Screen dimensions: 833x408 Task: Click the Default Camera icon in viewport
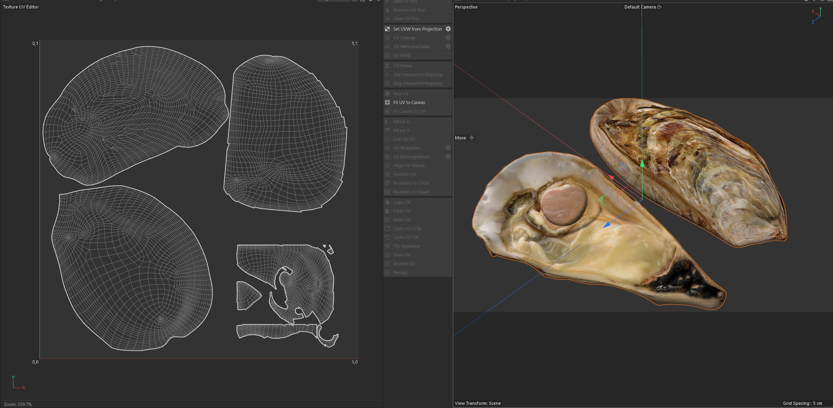[x=659, y=7]
